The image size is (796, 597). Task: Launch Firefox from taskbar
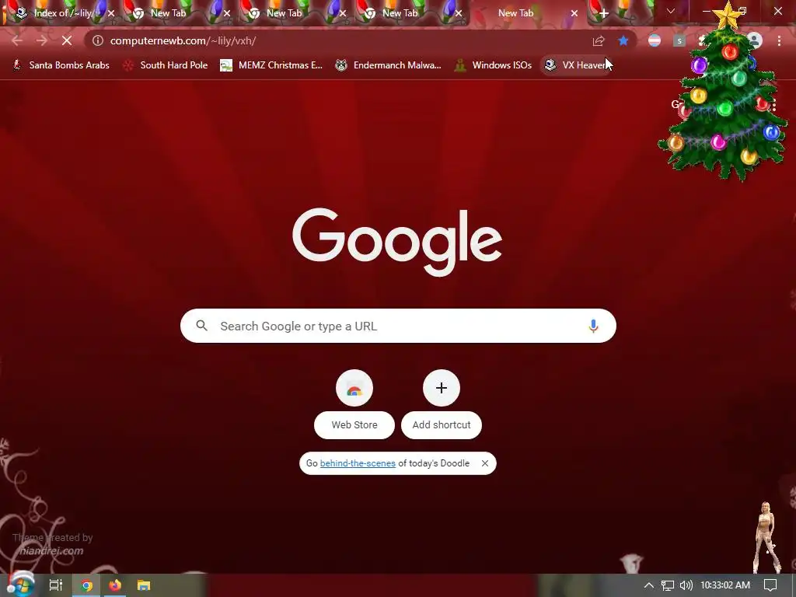[x=115, y=585]
